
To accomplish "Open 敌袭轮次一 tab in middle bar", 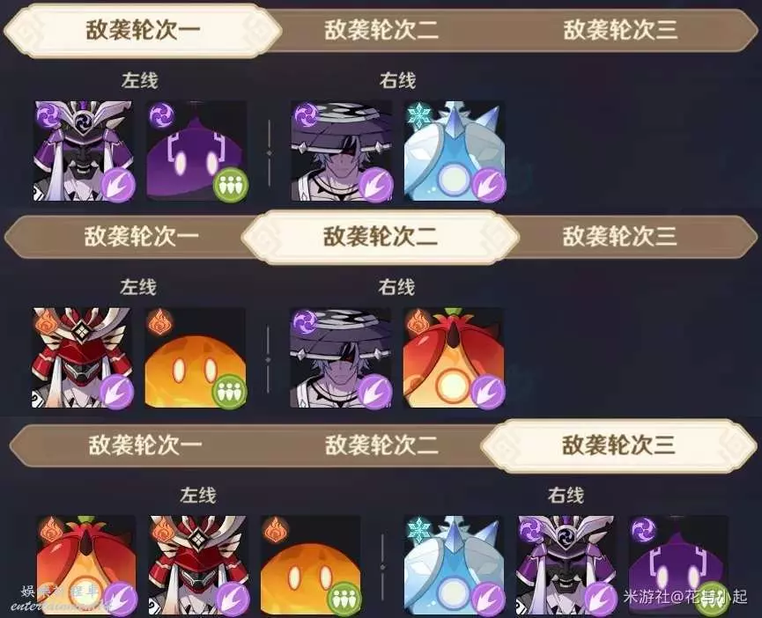I will (142, 237).
